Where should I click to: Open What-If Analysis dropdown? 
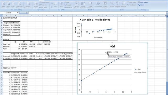(x=105, y=5)
